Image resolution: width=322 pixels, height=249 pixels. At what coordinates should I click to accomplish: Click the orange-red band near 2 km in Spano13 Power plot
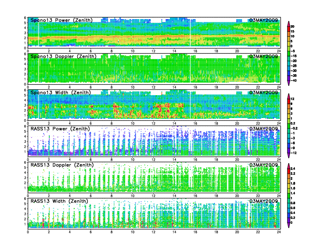pyautogui.click(x=154, y=37)
